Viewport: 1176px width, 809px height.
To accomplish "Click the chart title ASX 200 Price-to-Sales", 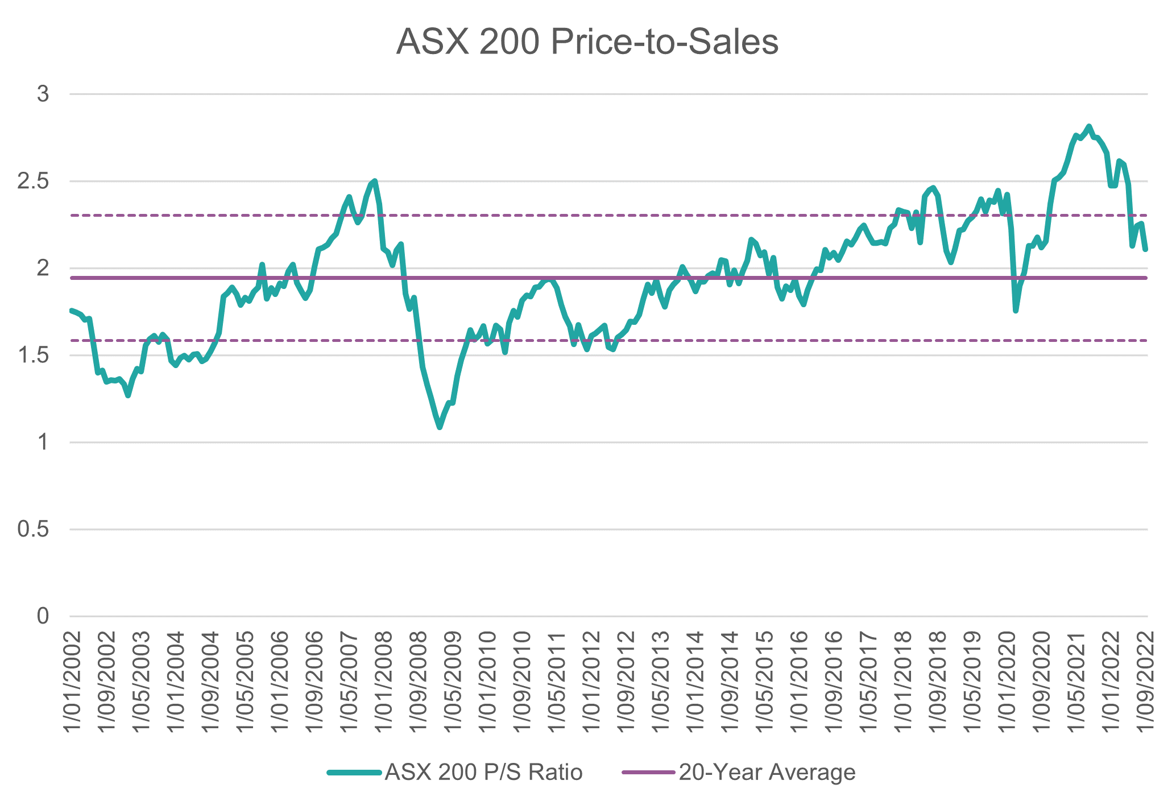I will tap(587, 42).
